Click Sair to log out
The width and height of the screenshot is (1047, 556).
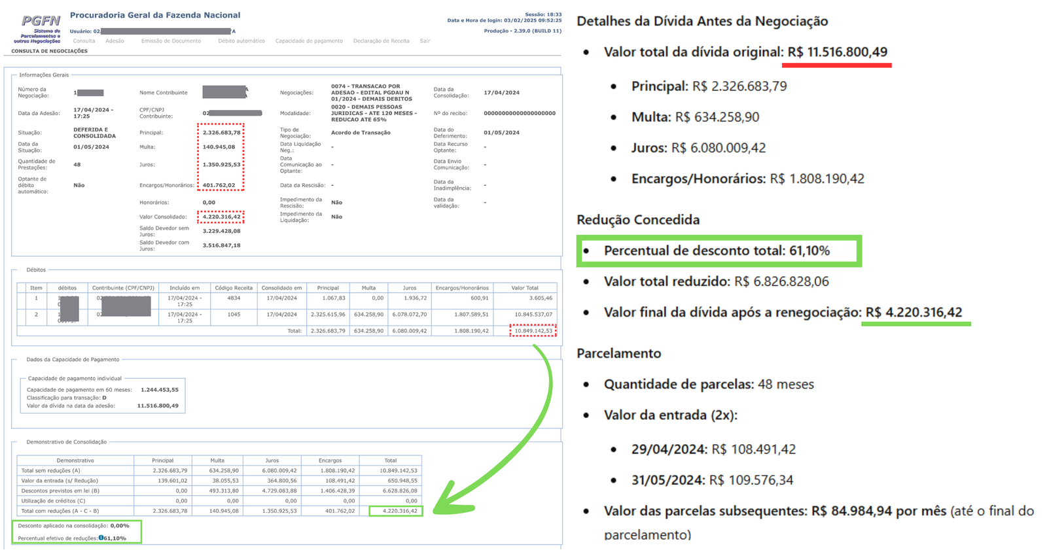tap(425, 41)
